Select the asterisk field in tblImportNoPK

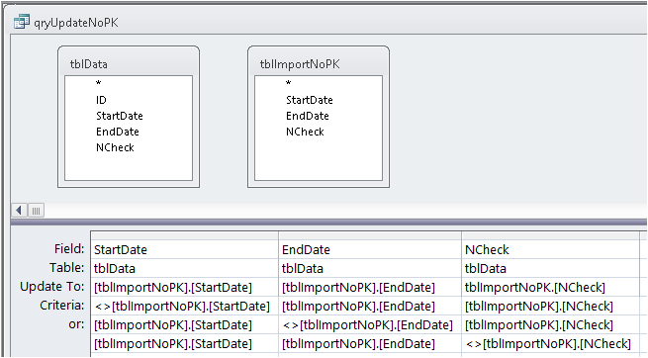pos(289,83)
